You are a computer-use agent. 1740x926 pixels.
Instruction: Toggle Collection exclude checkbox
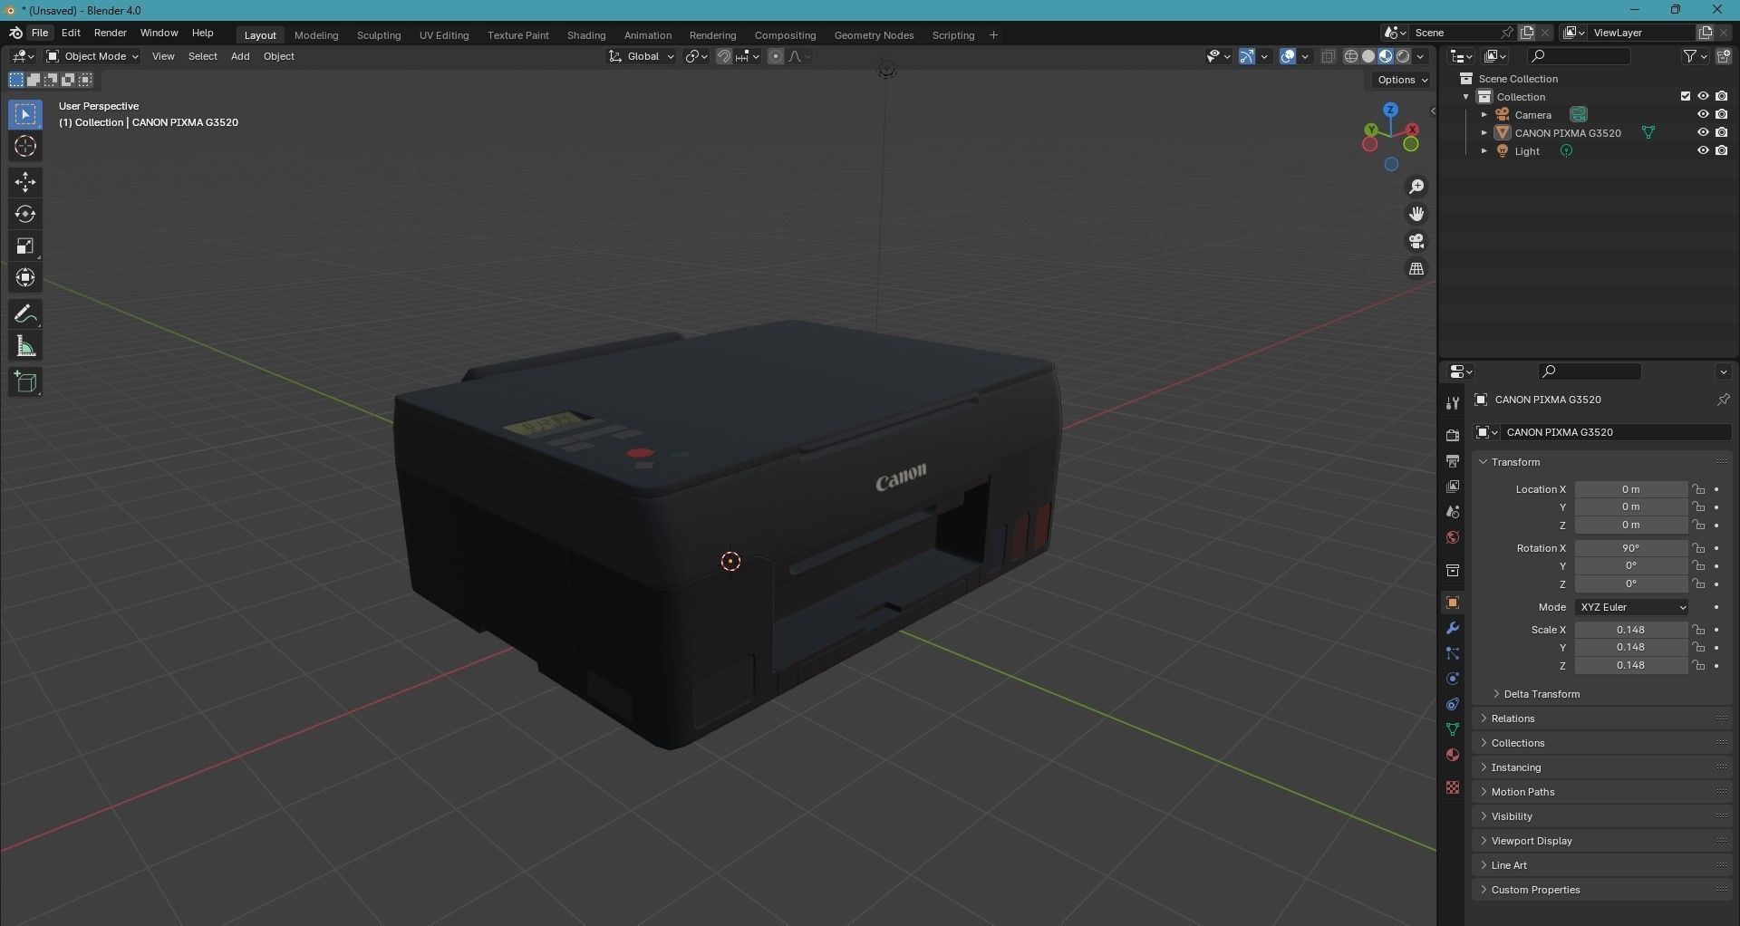(x=1686, y=96)
